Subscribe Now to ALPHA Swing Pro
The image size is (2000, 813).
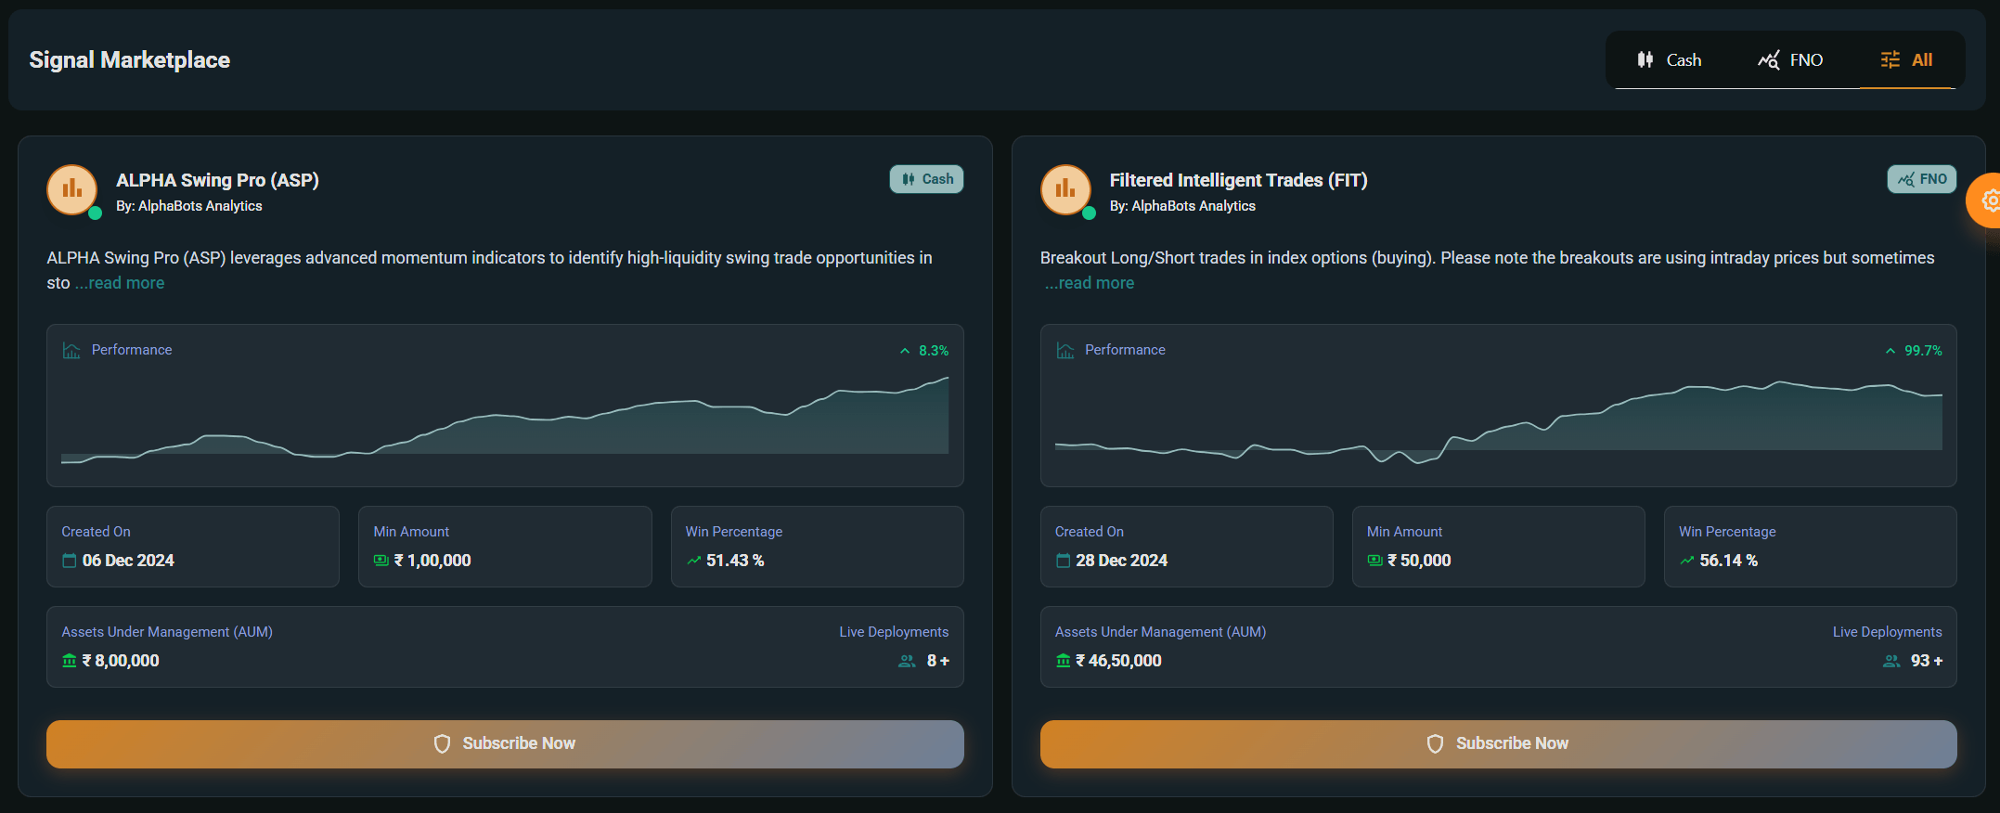click(505, 743)
